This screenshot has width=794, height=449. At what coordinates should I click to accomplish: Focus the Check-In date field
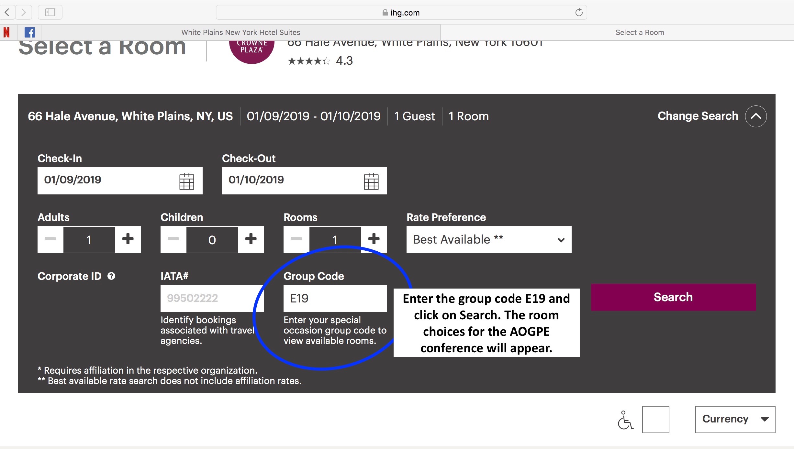coord(120,181)
